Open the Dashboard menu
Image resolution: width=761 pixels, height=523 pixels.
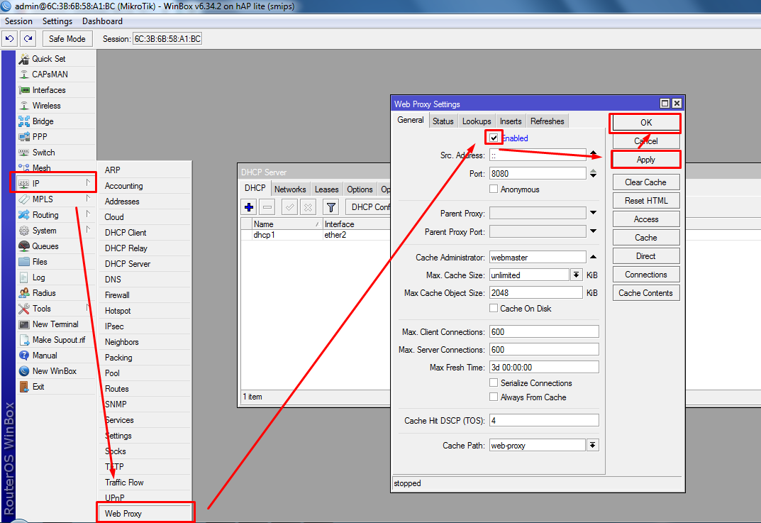102,21
